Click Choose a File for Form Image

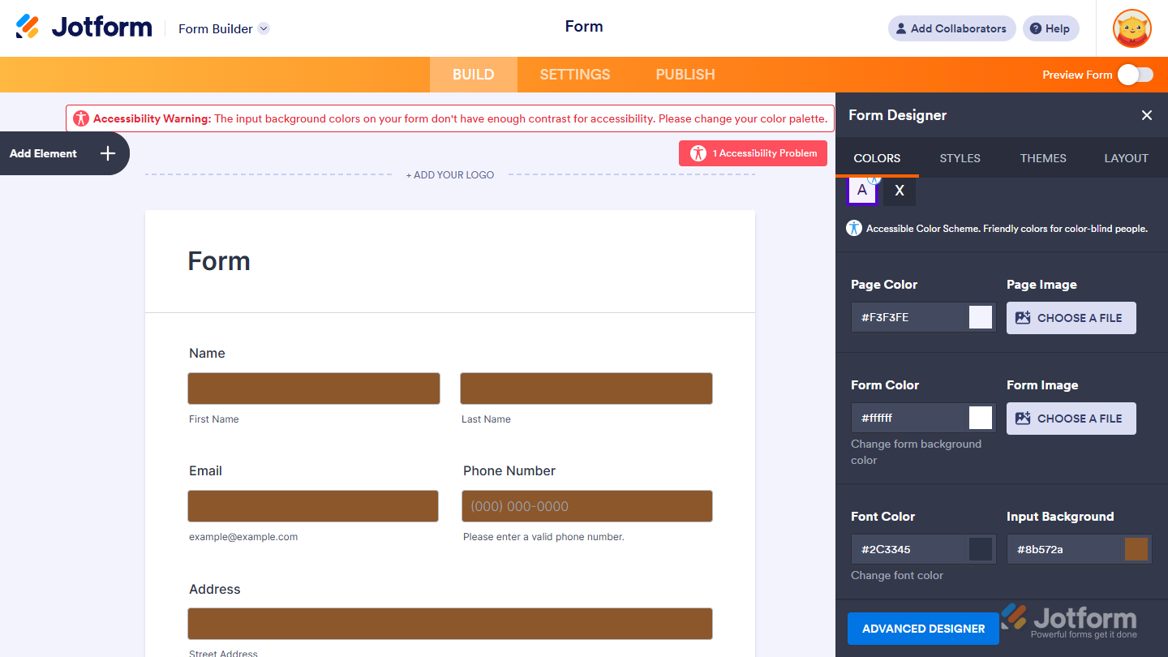1071,418
